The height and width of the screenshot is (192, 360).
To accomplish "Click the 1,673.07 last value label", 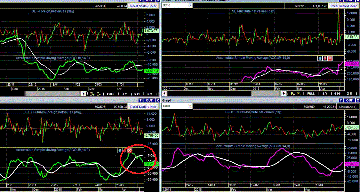I will 151,30.
